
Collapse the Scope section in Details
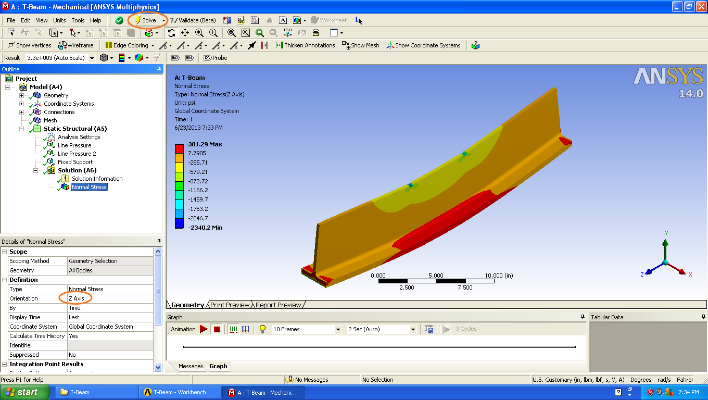tap(5, 252)
